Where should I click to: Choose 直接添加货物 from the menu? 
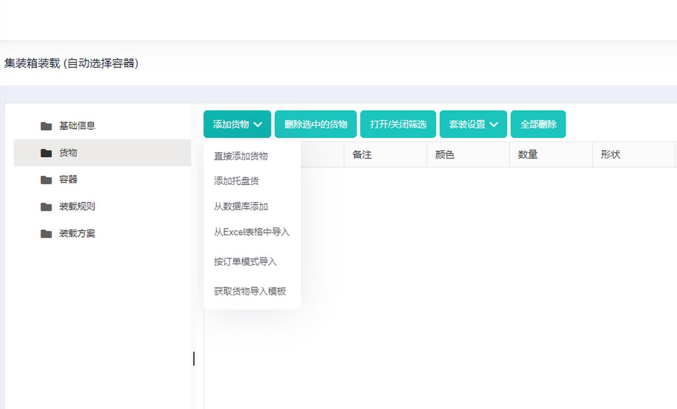coord(252,156)
